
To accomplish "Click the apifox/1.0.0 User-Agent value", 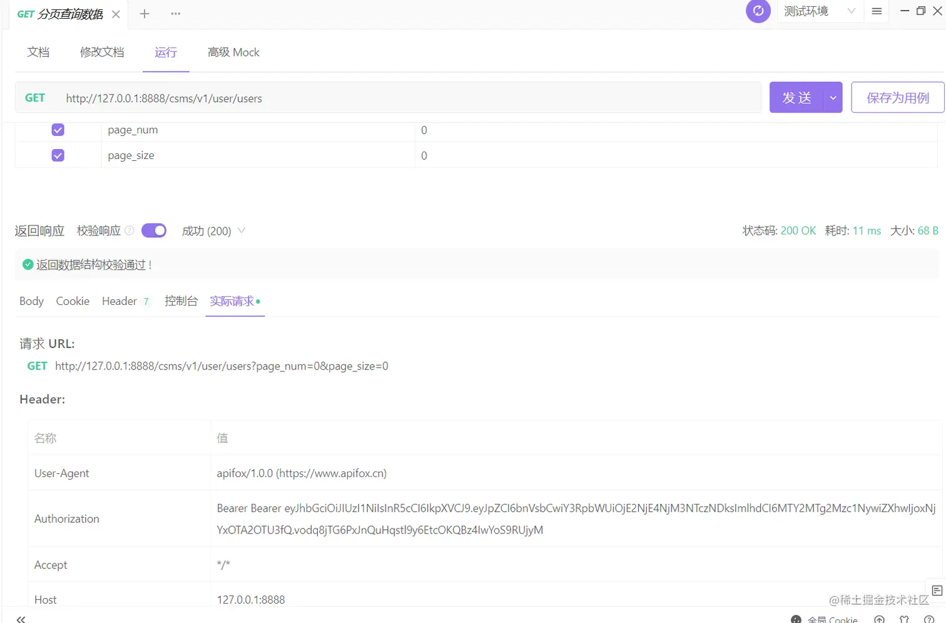I will coord(302,473).
